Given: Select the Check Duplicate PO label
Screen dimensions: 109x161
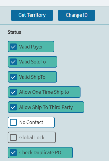Looking at the screenshot, I should click(40, 152).
